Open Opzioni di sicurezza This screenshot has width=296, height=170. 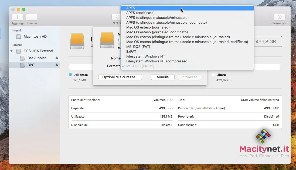pyautogui.click(x=120, y=77)
